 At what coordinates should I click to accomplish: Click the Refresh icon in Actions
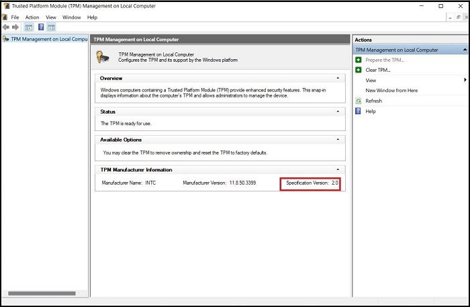click(x=358, y=101)
